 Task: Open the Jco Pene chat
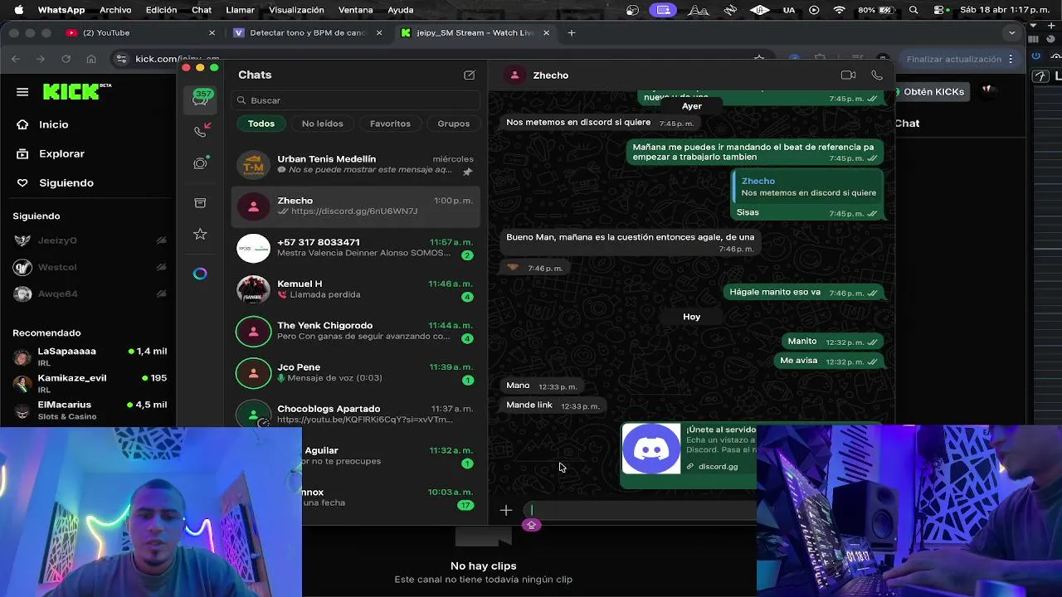(x=355, y=372)
